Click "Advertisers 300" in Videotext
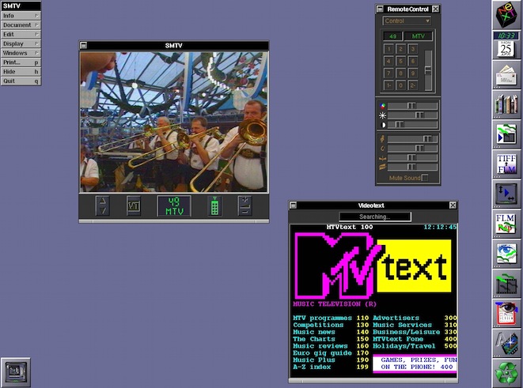523x388 pixels. (x=415, y=318)
